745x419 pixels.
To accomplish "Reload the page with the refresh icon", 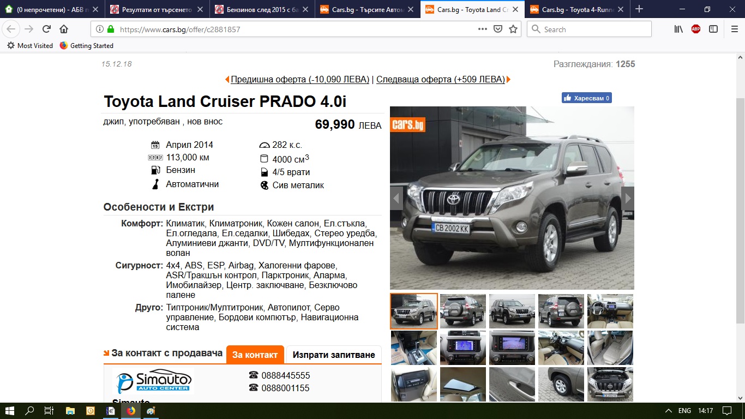I will [x=46, y=29].
